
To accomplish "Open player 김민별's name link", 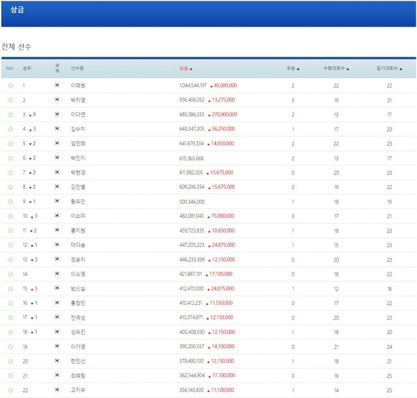I will [x=78, y=187].
